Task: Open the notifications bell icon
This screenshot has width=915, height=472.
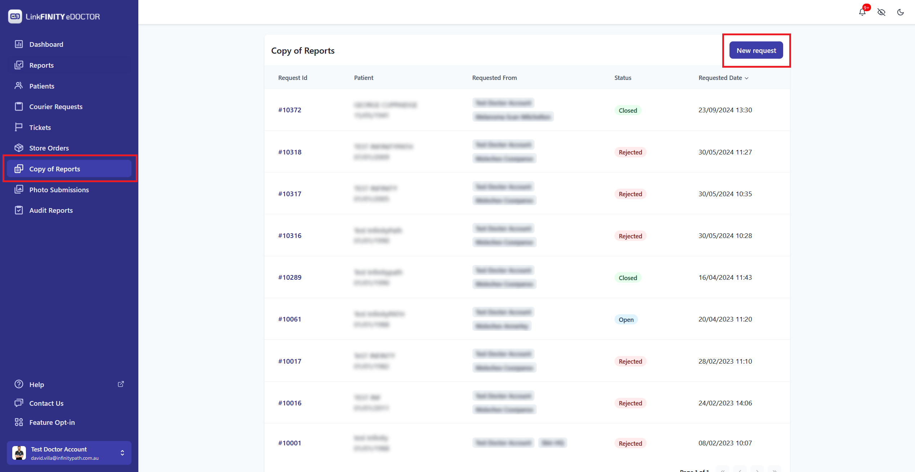Action: (862, 12)
